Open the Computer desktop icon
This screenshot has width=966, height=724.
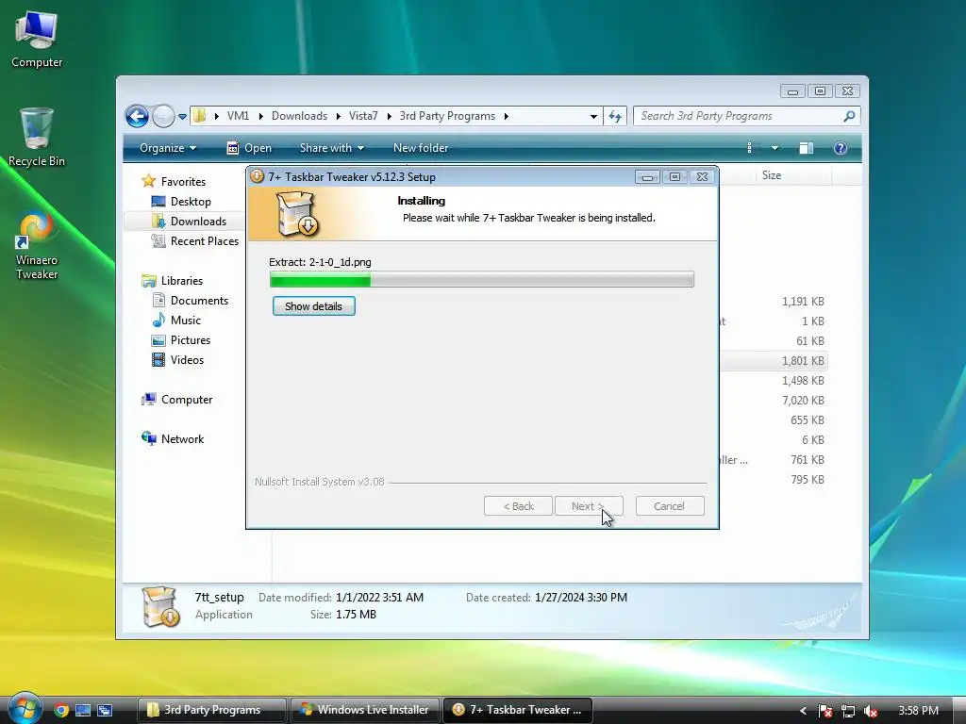click(37, 38)
